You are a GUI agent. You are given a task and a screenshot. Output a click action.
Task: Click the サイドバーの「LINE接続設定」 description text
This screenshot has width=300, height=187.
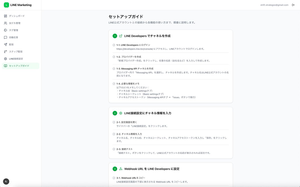pos(142,126)
